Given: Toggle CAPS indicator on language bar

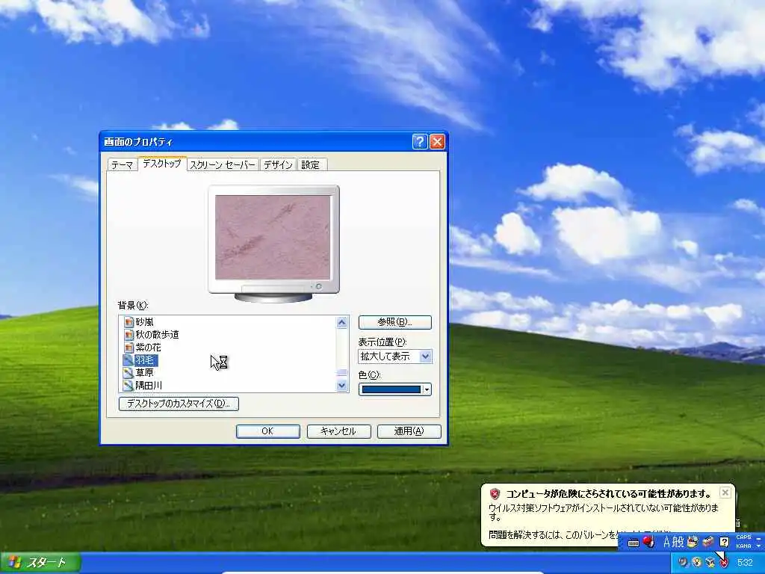Looking at the screenshot, I should click(x=743, y=537).
